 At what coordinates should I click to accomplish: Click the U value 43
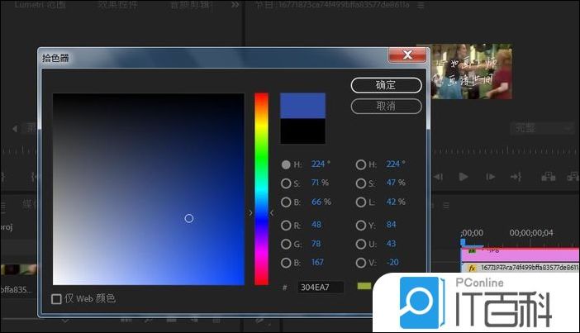[392, 244]
